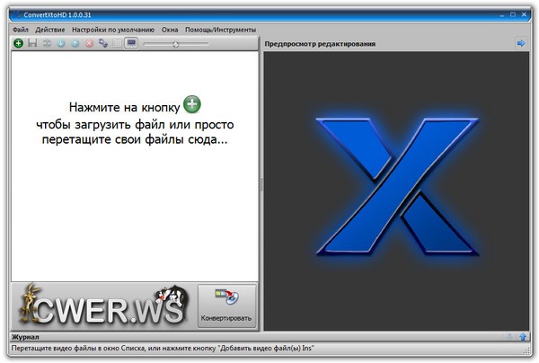Image resolution: width=539 pixels, height=363 pixels.
Task: Click the blue move up arrow icon
Action: pos(75,43)
